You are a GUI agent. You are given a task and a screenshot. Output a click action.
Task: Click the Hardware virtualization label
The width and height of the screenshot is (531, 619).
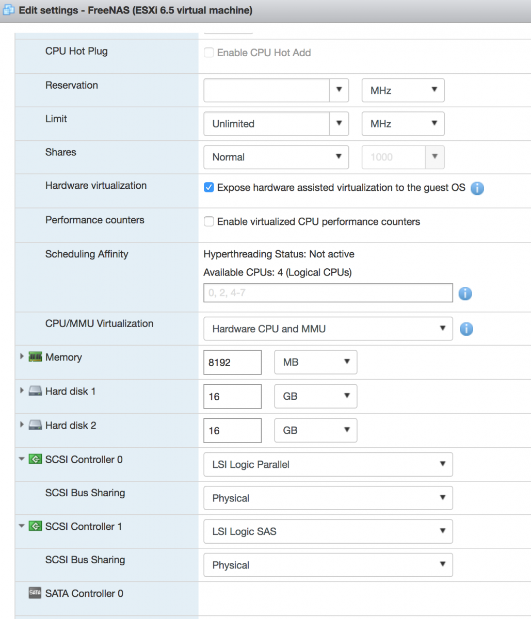[x=96, y=185]
